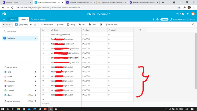
Task: Click Add or import table
Action: point(38,20)
